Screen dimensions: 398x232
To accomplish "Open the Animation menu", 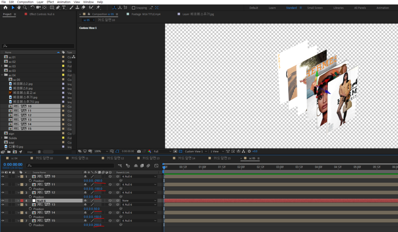I will point(64,2).
